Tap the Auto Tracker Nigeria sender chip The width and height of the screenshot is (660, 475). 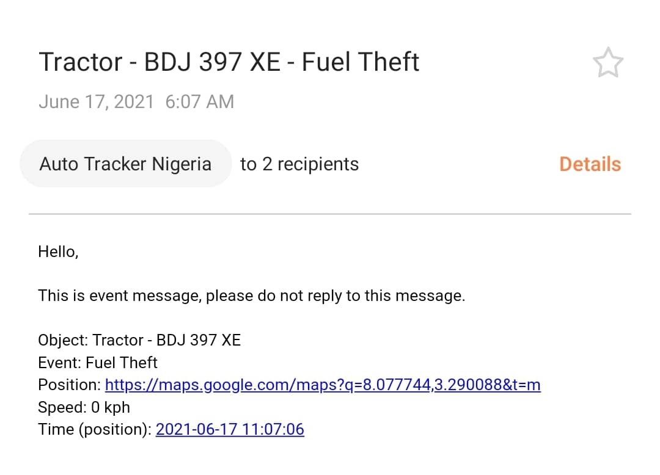tap(125, 164)
